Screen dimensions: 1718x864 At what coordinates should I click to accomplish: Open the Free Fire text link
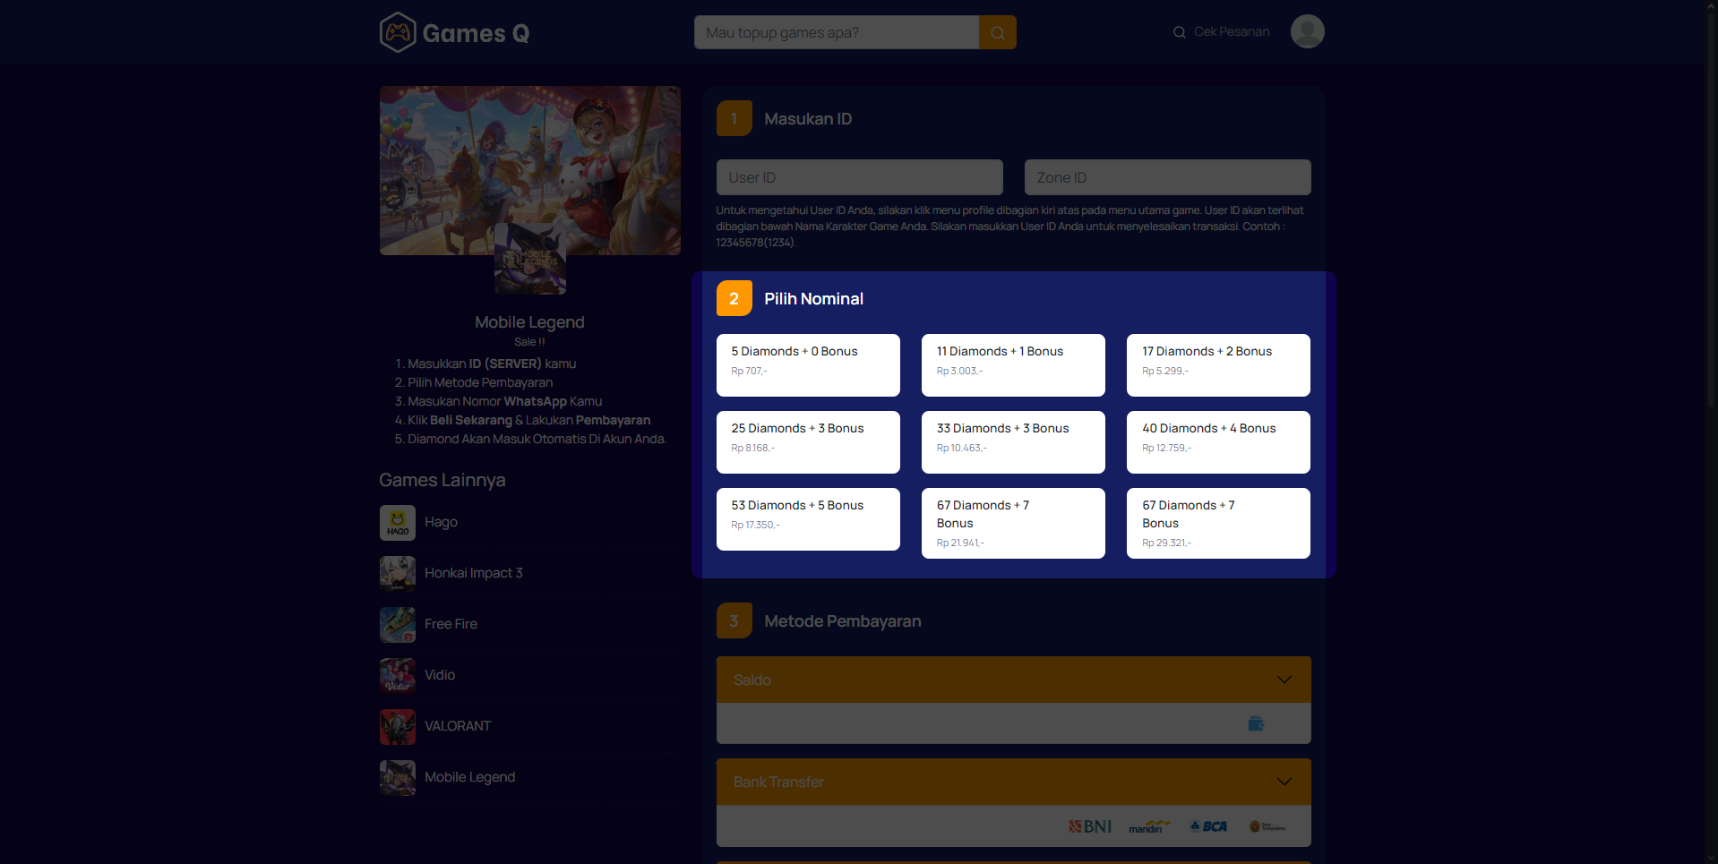click(x=451, y=624)
